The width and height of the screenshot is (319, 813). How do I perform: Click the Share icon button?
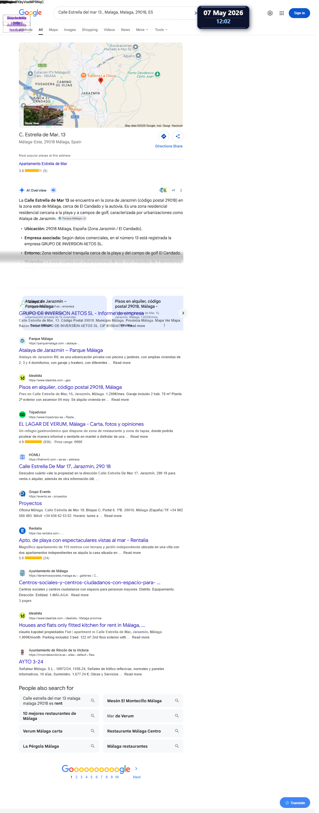178,136
